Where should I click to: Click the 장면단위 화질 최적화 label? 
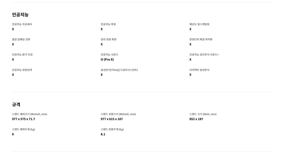click(201, 39)
